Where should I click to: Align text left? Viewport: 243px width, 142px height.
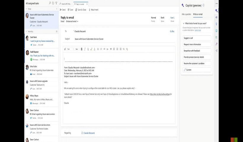(114, 49)
